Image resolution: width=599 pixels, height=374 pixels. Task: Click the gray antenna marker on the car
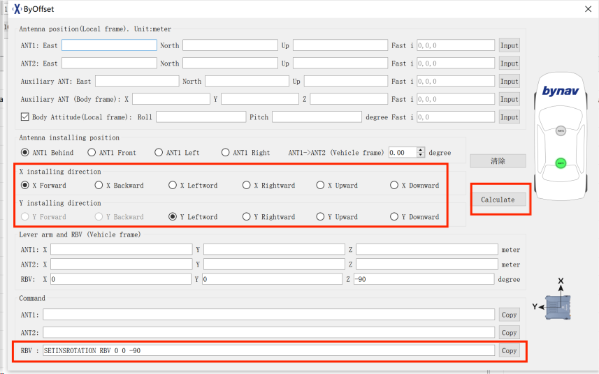pyautogui.click(x=560, y=130)
